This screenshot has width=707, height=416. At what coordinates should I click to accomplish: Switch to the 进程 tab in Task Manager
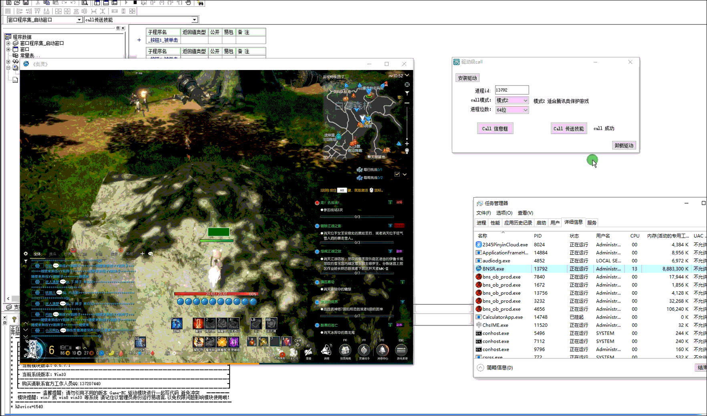coord(481,223)
